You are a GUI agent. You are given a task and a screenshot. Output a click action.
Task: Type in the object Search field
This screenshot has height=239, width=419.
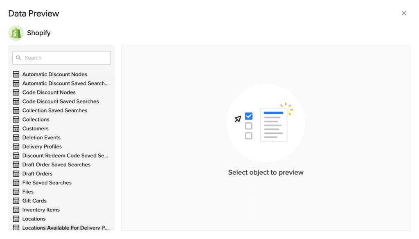point(65,58)
